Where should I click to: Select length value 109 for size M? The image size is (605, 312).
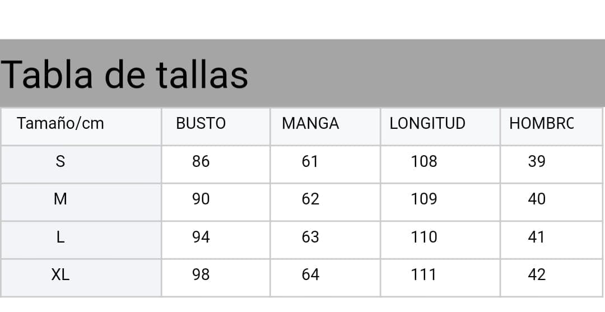[x=424, y=199]
